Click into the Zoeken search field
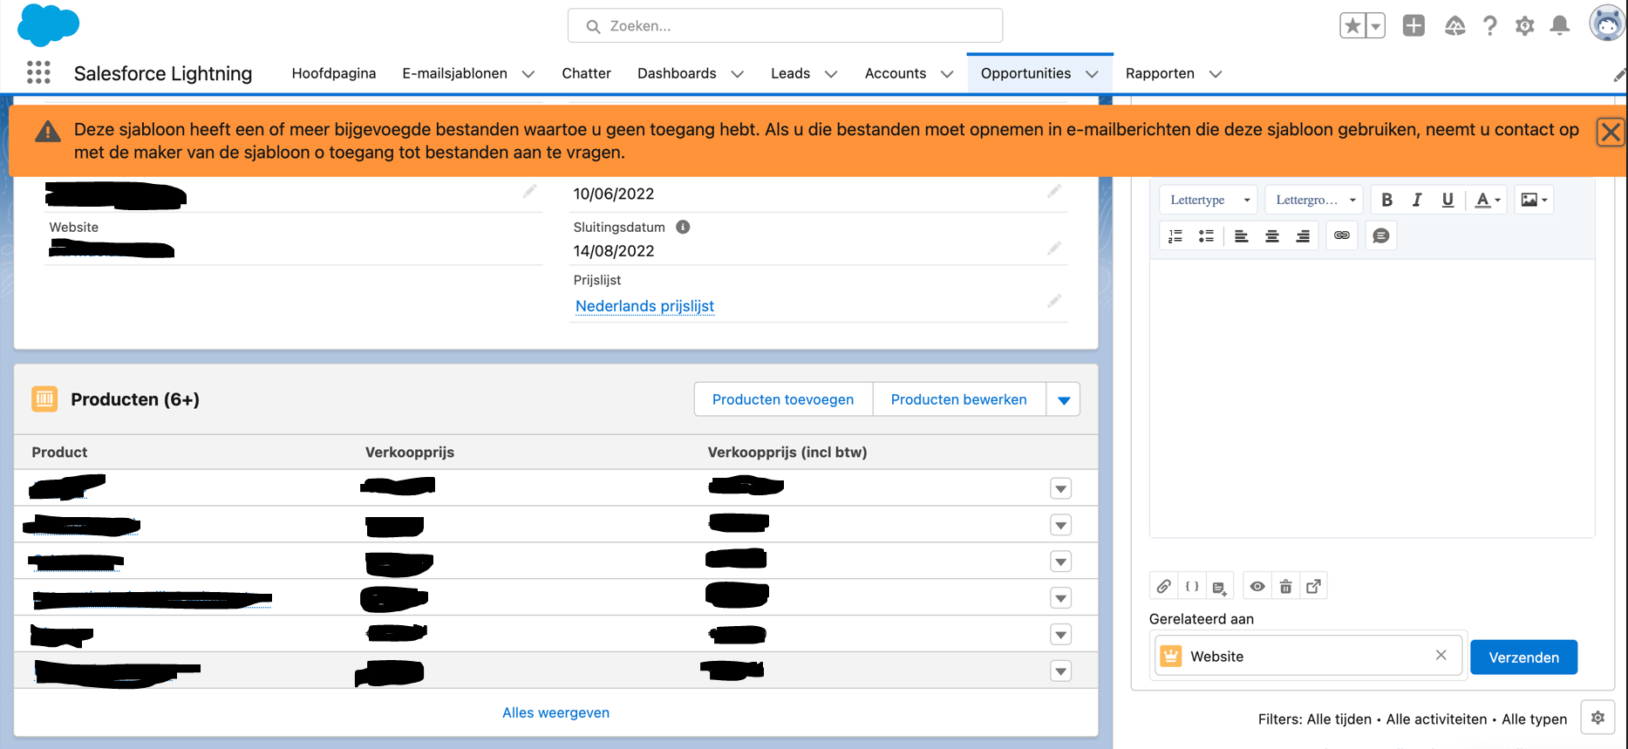The image size is (1628, 749). pyautogui.click(x=785, y=26)
